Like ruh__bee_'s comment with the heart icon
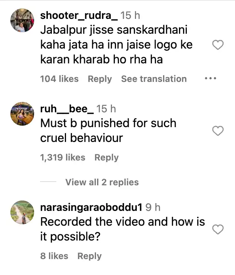 click(218, 131)
